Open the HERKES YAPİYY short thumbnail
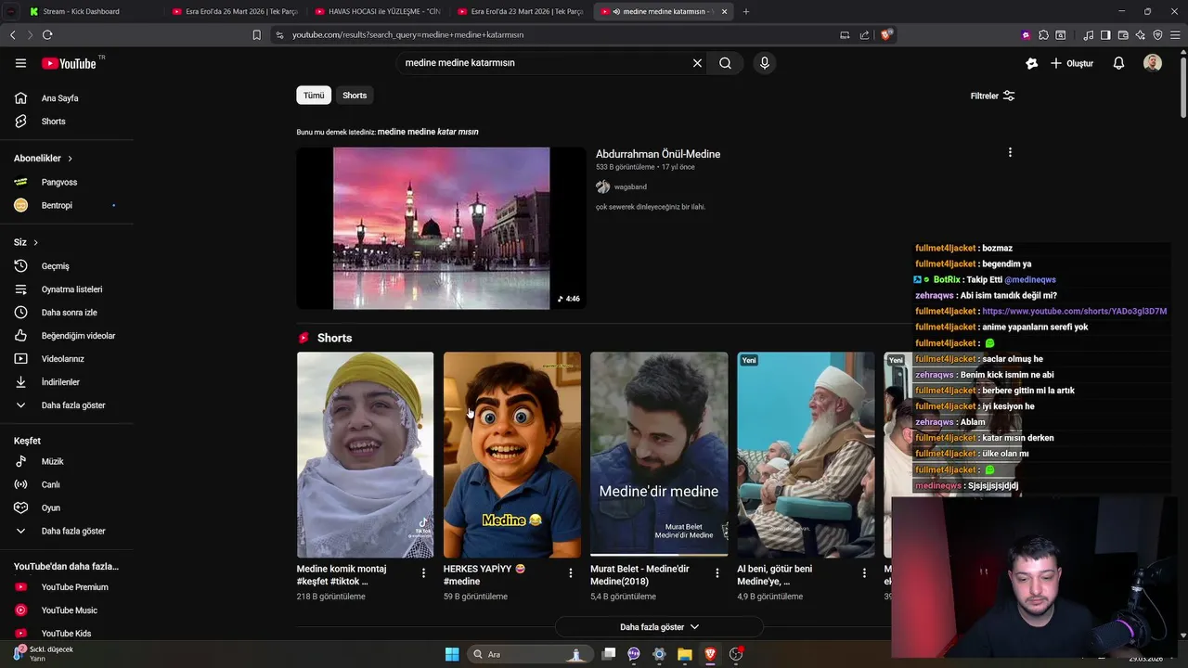Screen dimensions: 1188x668 [512, 455]
